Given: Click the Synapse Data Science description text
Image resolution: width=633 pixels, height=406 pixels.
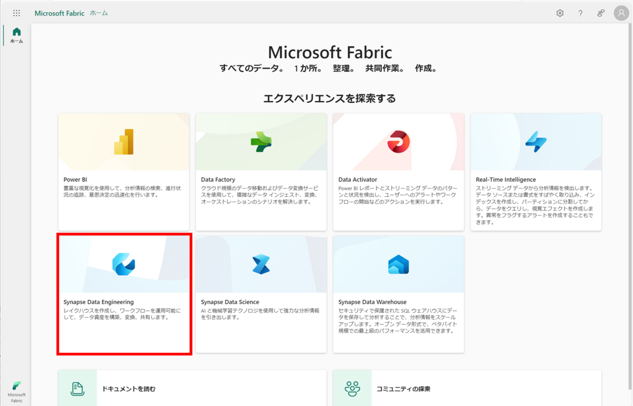Looking at the screenshot, I should point(261,314).
